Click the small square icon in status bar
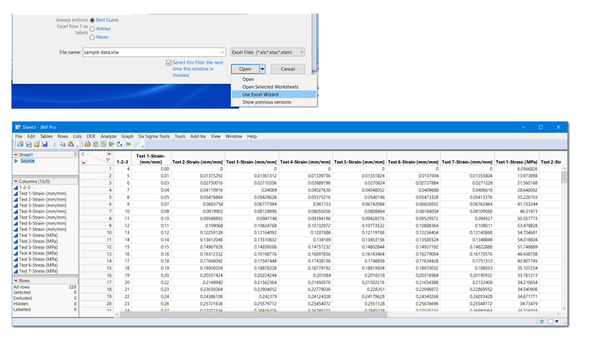The height and width of the screenshot is (342, 609). pyautogui.click(x=550, y=321)
